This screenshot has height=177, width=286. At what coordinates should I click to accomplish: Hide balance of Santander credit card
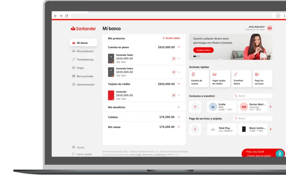pyautogui.click(x=174, y=95)
